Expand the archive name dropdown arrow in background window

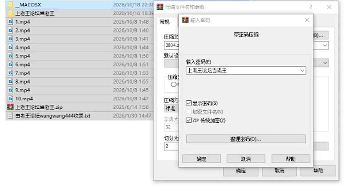tap(325, 46)
